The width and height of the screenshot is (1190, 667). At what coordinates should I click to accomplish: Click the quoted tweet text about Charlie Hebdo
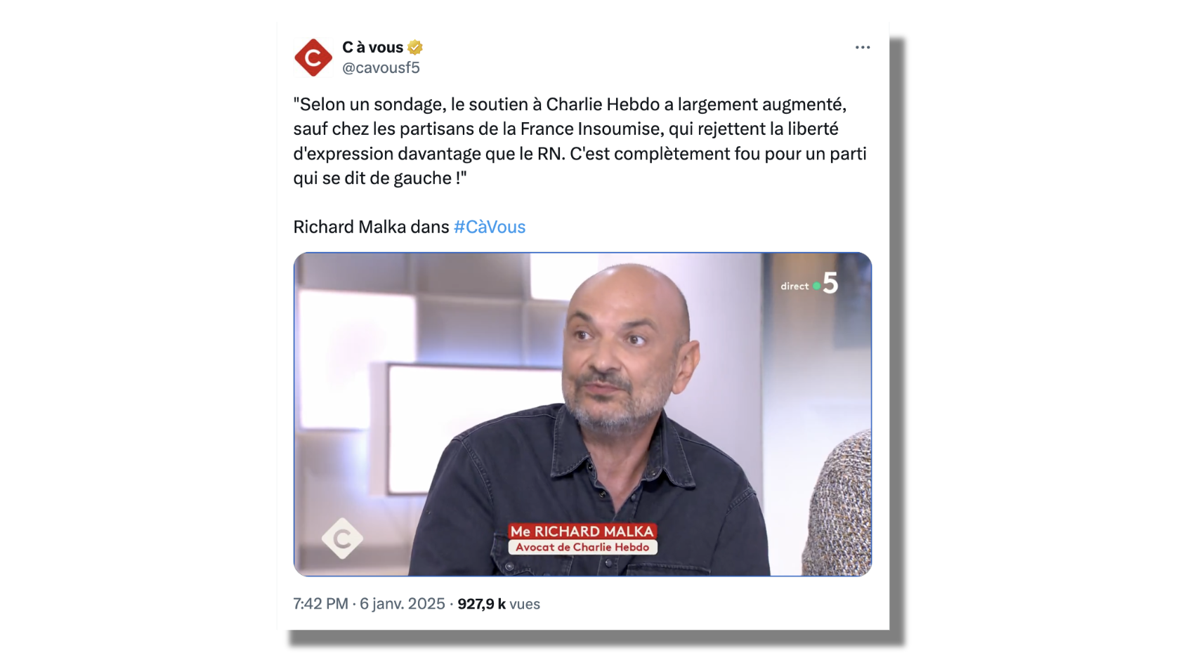click(580, 141)
